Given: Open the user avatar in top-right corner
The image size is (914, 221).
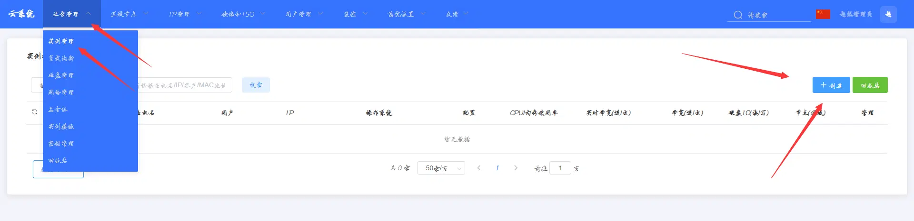Looking at the screenshot, I should pos(888,14).
